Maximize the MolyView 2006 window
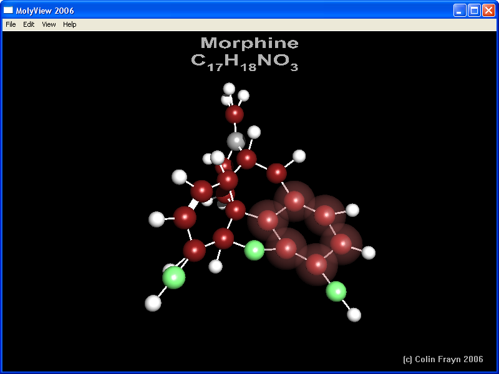The image size is (499, 374). (x=474, y=11)
